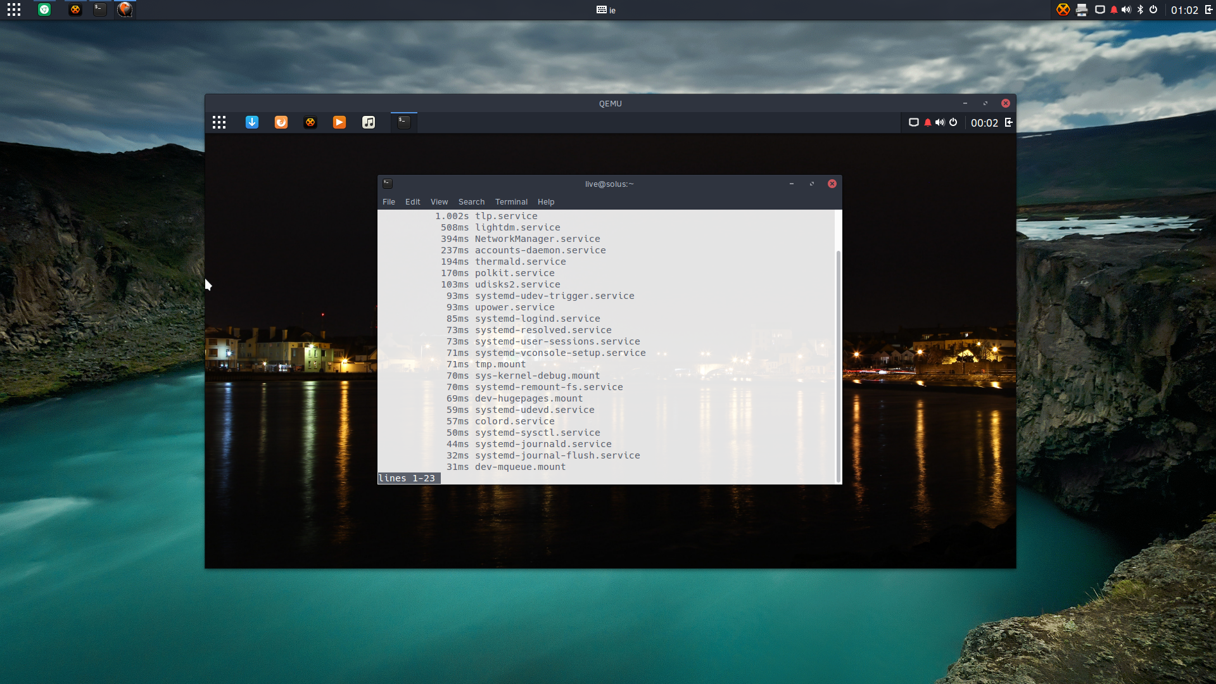Click the host clock showing 01:02

pos(1184,10)
